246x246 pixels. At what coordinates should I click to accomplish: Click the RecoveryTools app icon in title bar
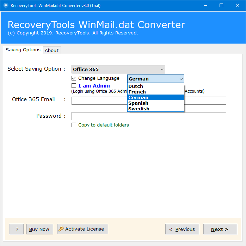6,6
